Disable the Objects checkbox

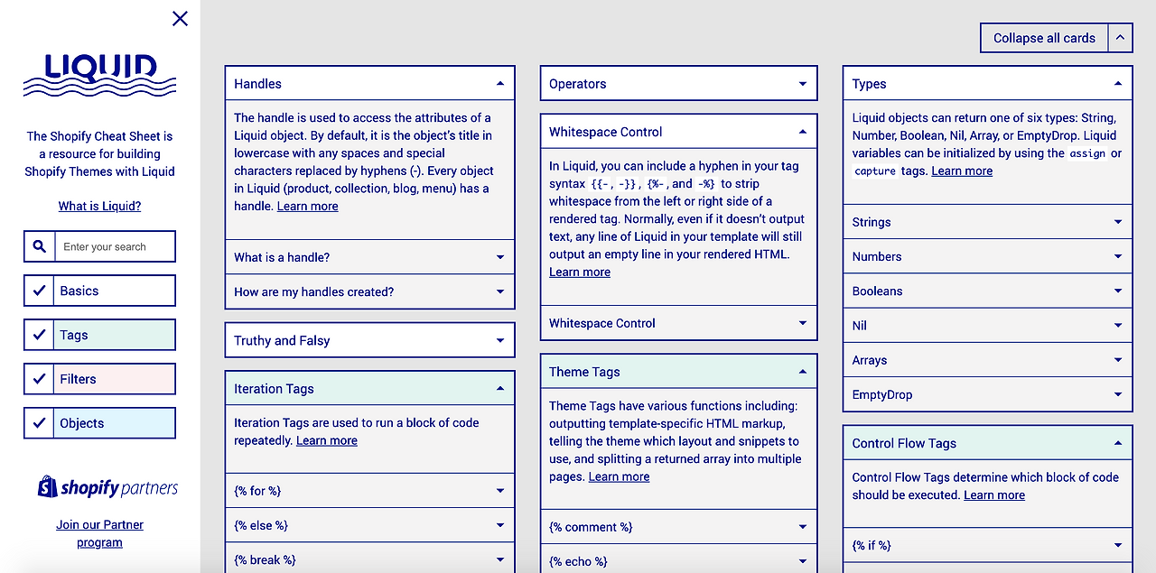click(39, 422)
